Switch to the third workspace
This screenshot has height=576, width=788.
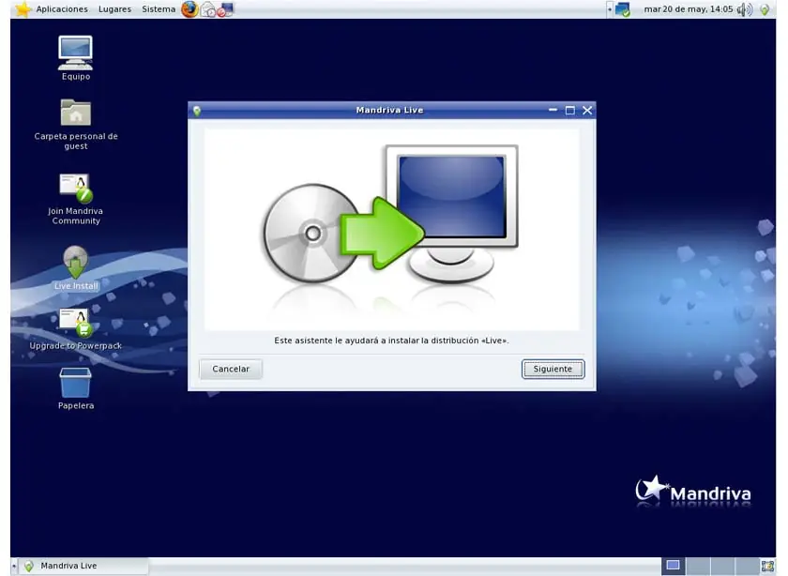[722, 566]
